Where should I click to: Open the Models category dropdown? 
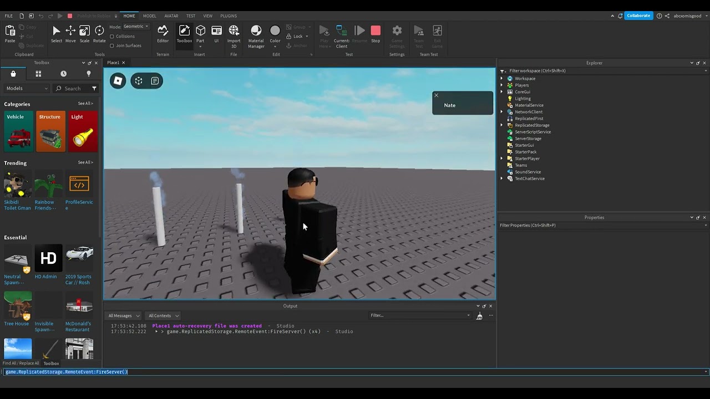pyautogui.click(x=27, y=89)
